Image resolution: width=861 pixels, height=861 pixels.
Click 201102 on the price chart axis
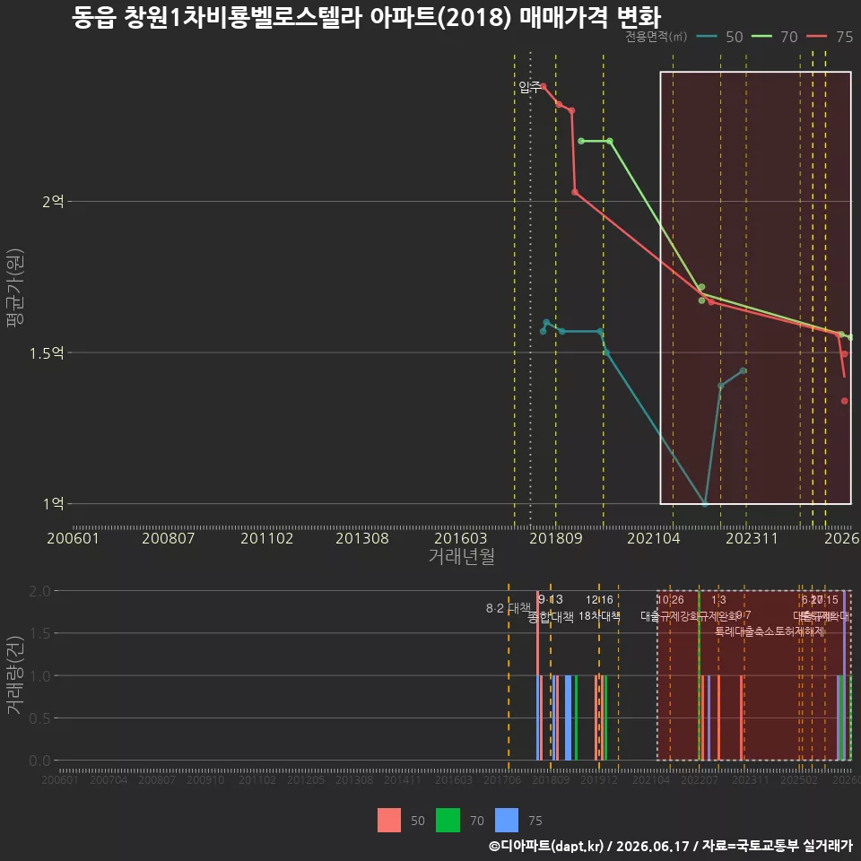tap(267, 538)
